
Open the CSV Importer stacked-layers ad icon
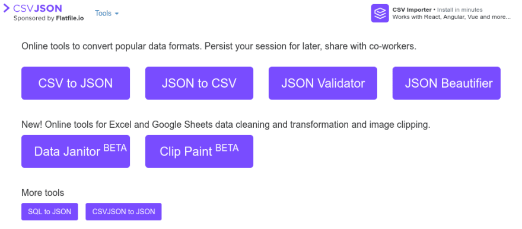380,13
